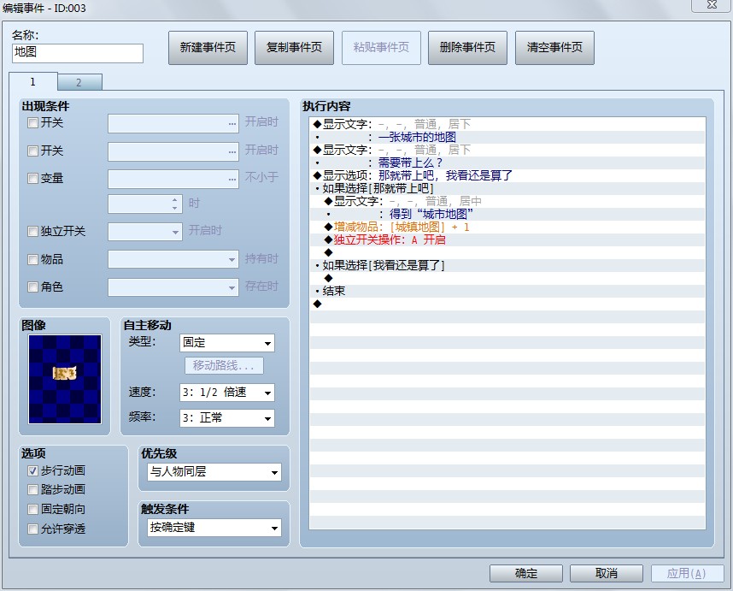Select the empty diamond line after 结束
Viewport: 733px width, 591px height.
point(507,304)
